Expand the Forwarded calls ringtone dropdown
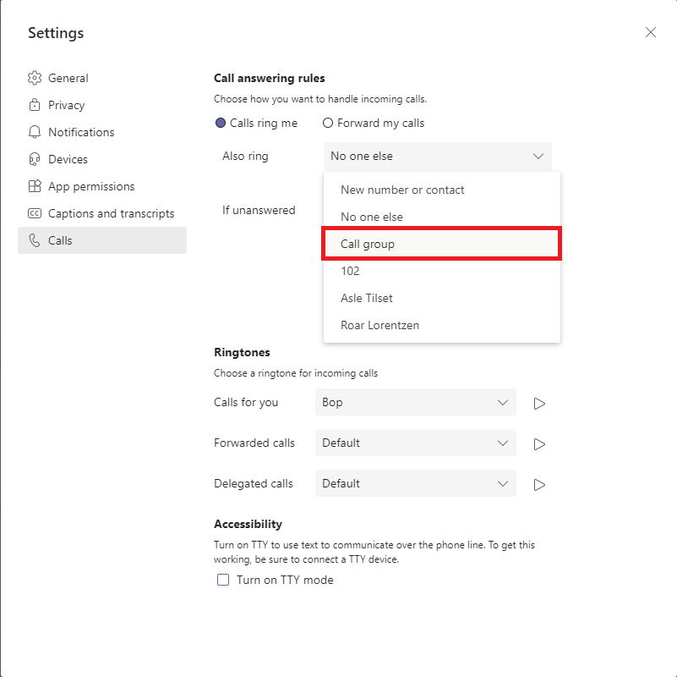Screen dimensions: 677x677 [415, 443]
